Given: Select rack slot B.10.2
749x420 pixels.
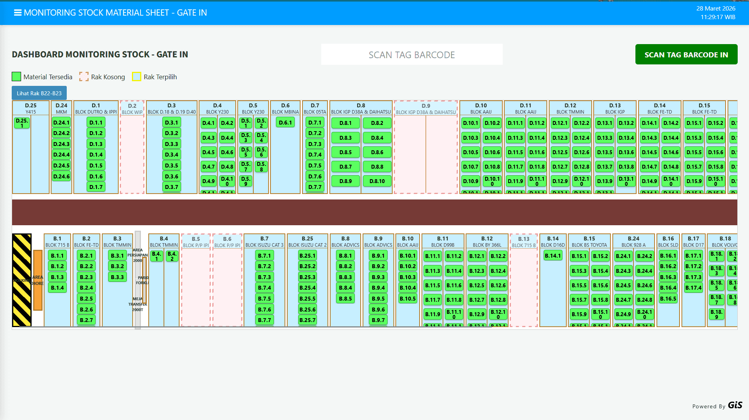Looking at the screenshot, I should coord(407,266).
